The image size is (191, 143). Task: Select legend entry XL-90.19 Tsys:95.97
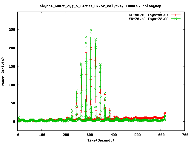149,15
